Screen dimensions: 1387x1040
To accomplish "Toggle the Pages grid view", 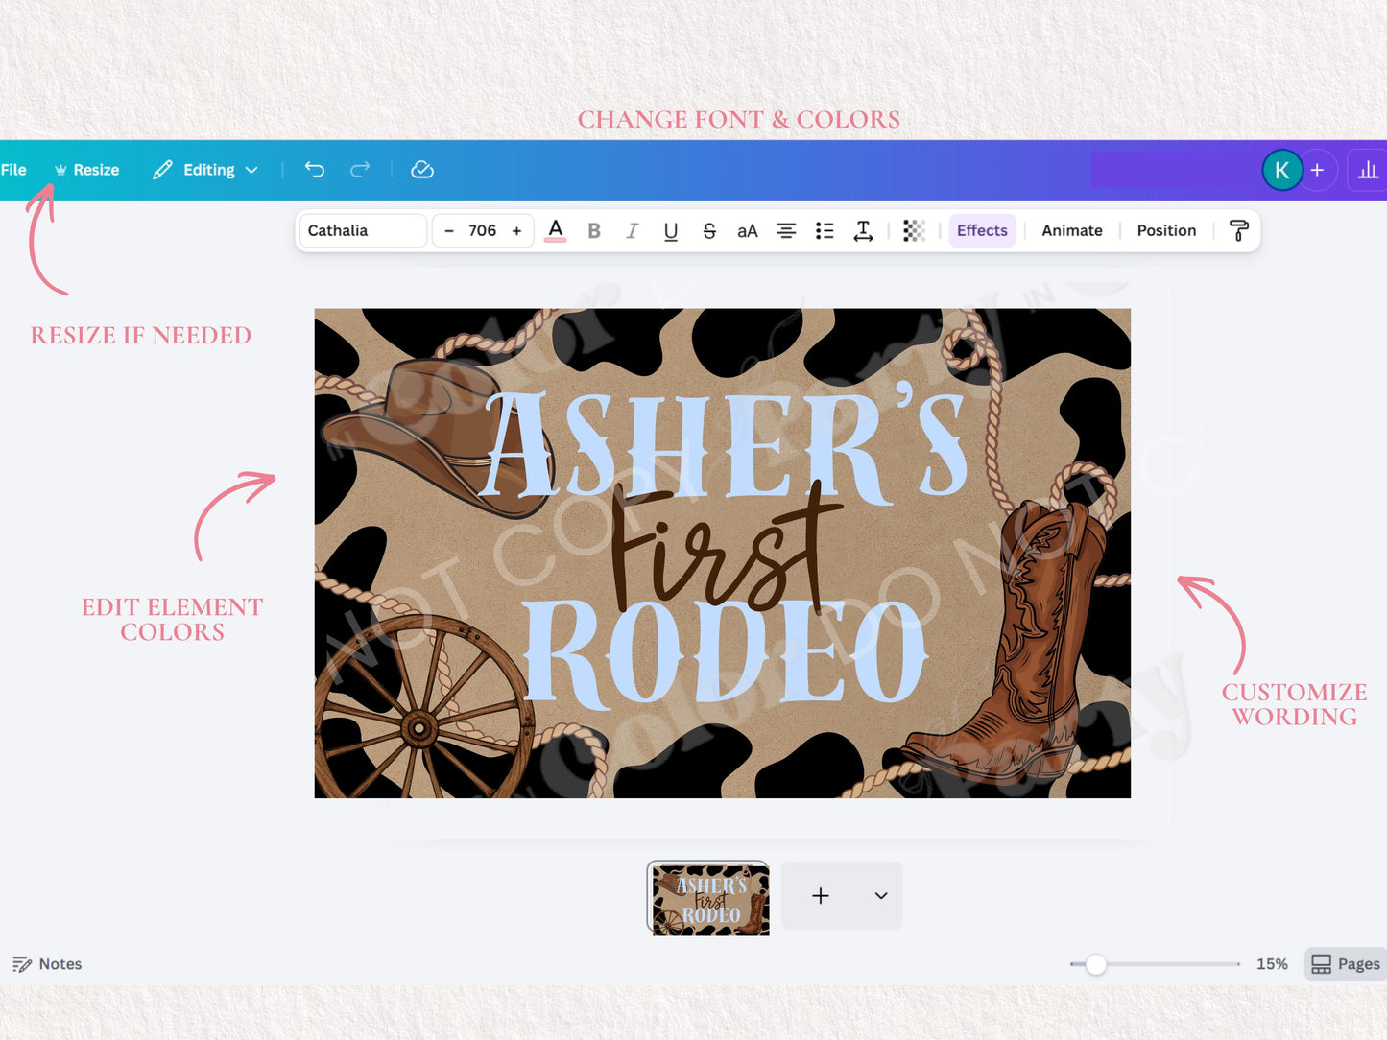I will click(x=1346, y=964).
